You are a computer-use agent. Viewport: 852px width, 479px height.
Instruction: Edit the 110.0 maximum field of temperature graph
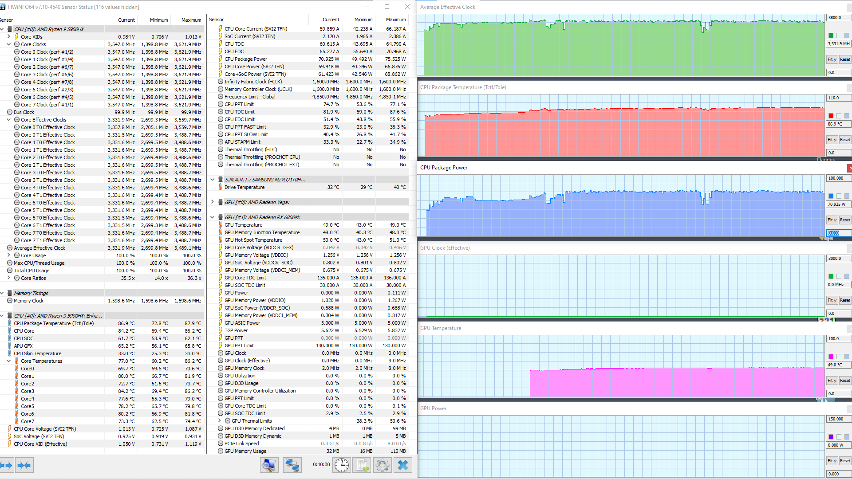[x=838, y=98]
